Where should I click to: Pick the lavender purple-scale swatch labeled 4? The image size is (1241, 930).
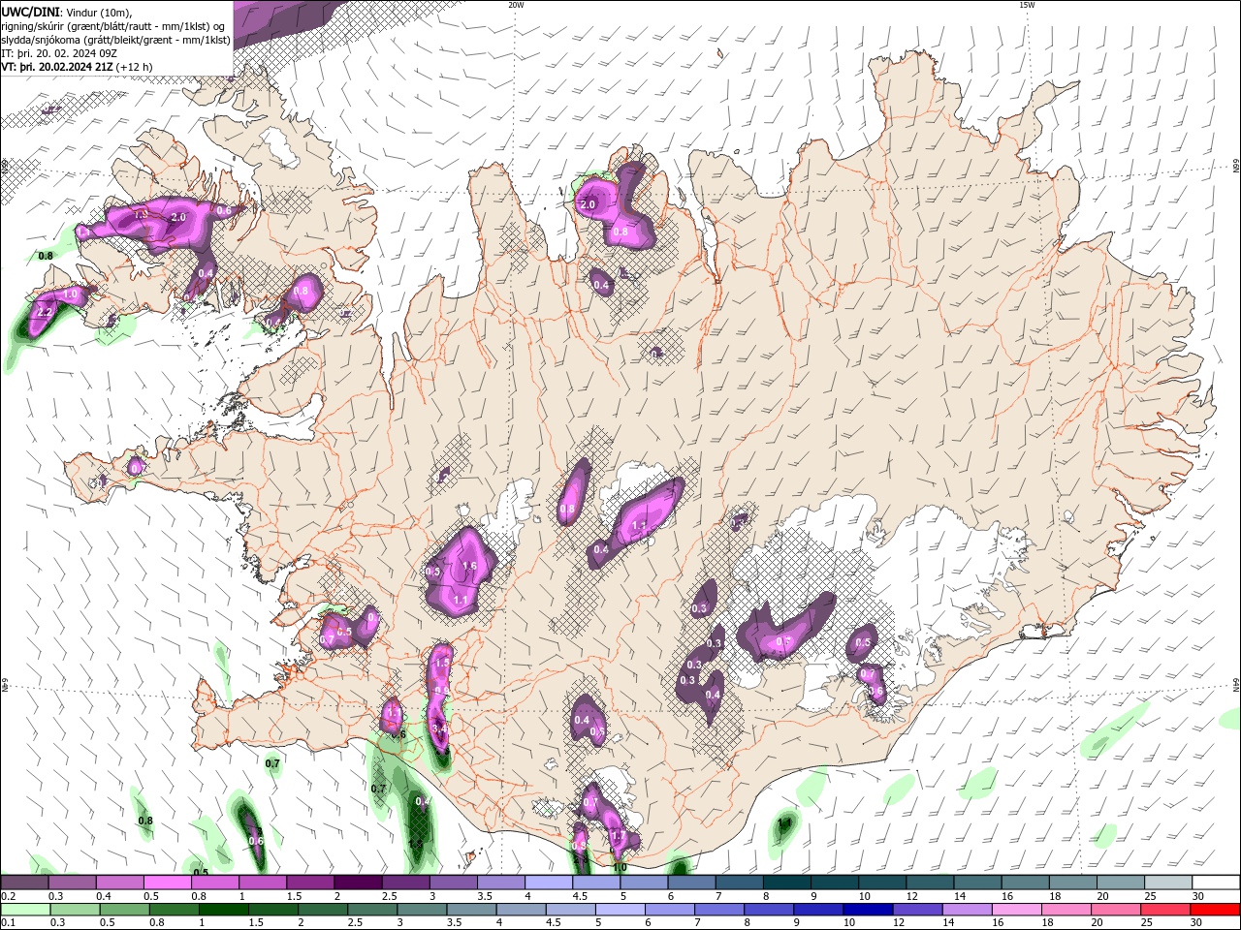[x=550, y=883]
